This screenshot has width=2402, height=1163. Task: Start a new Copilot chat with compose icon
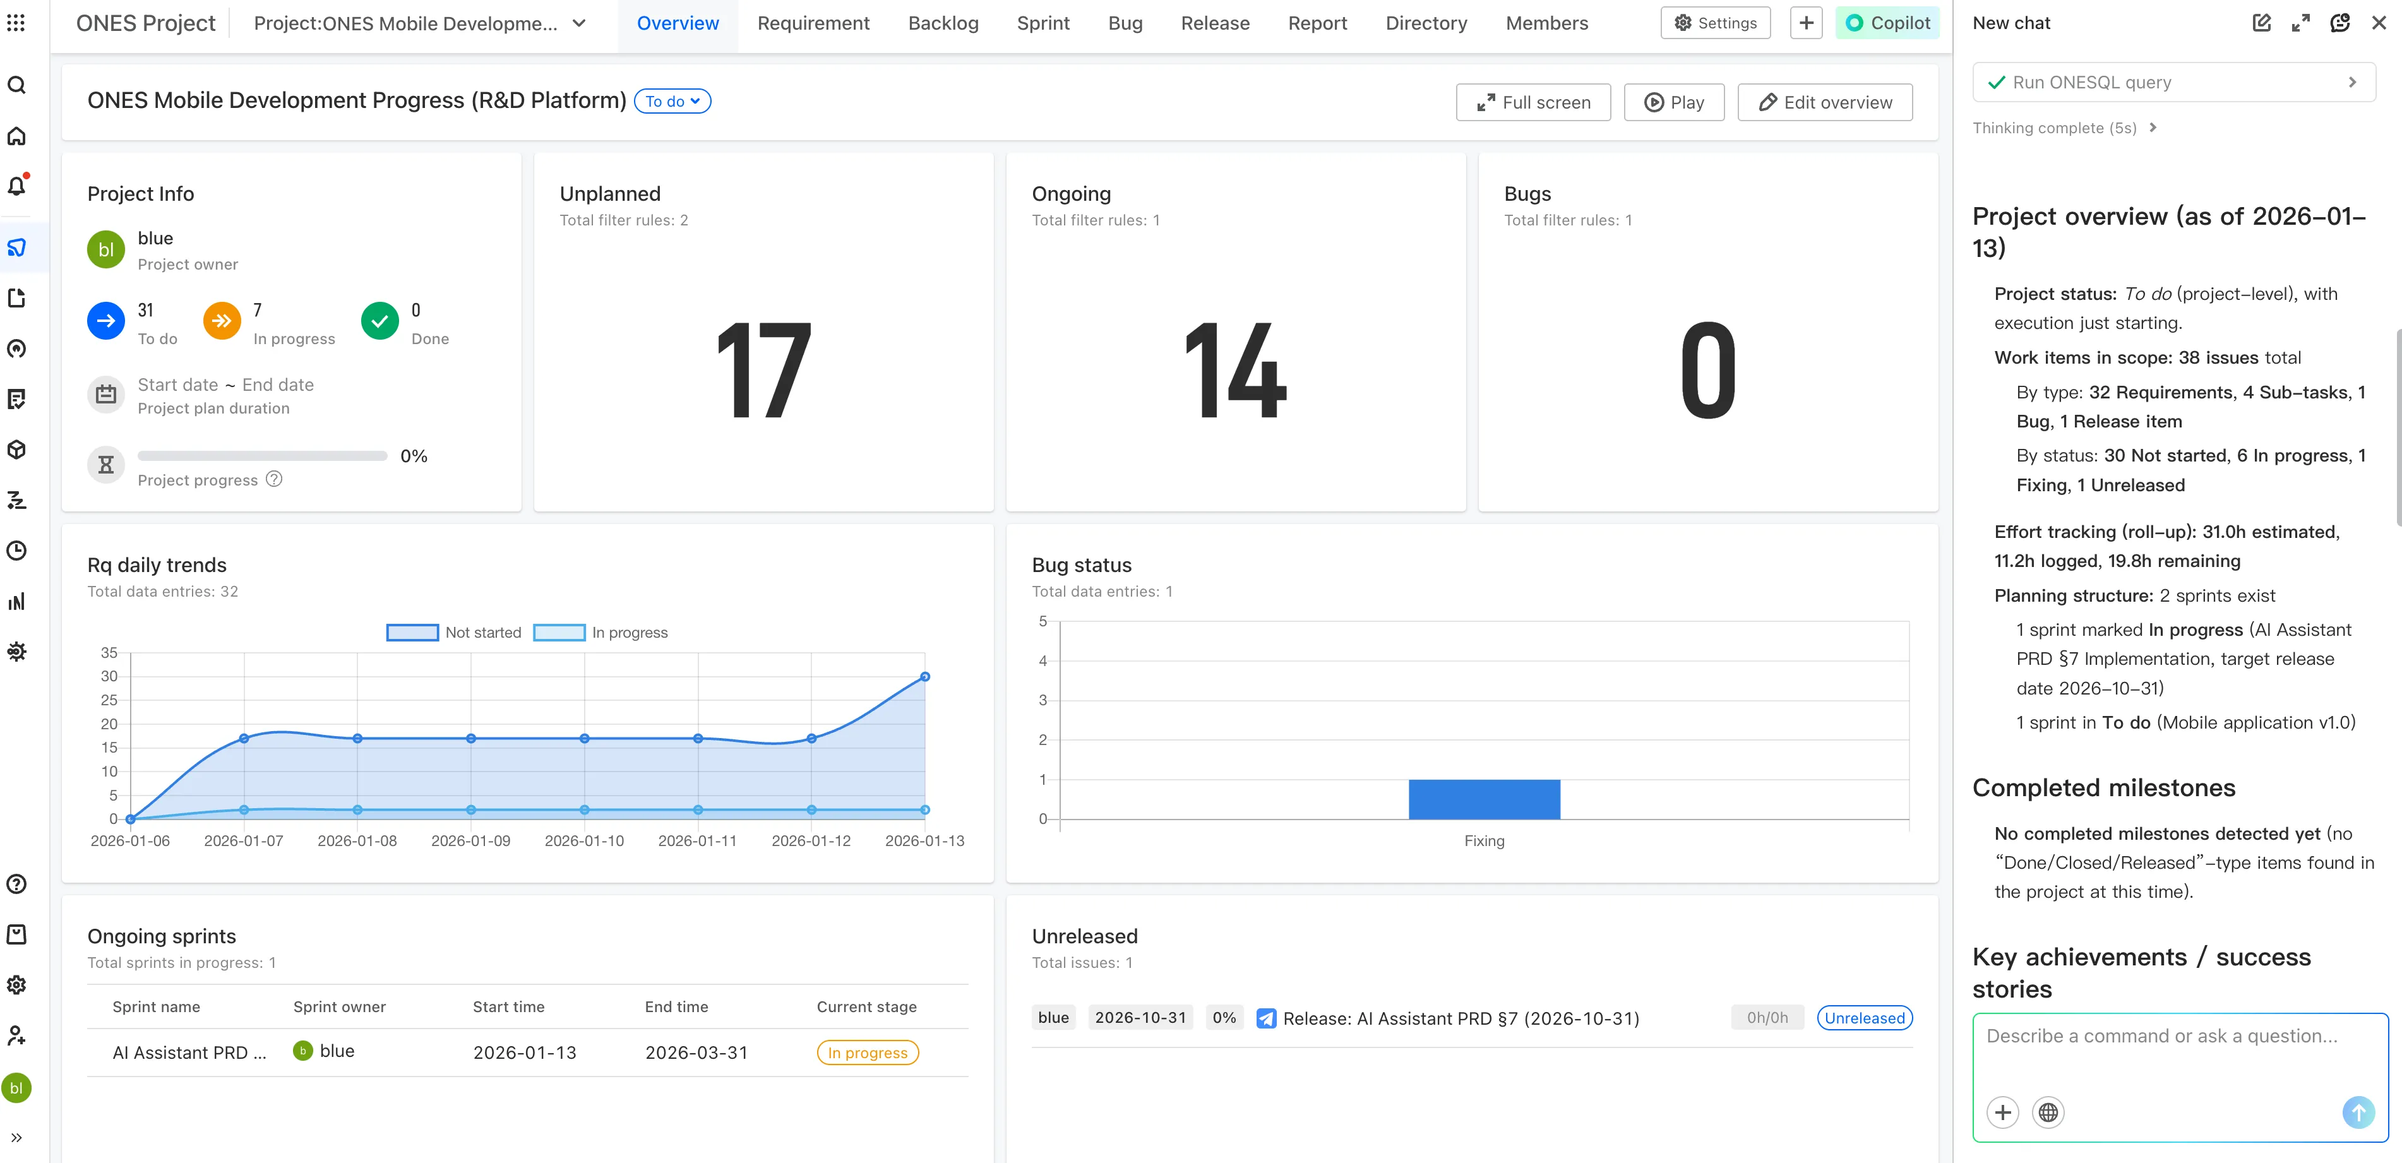pos(2262,22)
